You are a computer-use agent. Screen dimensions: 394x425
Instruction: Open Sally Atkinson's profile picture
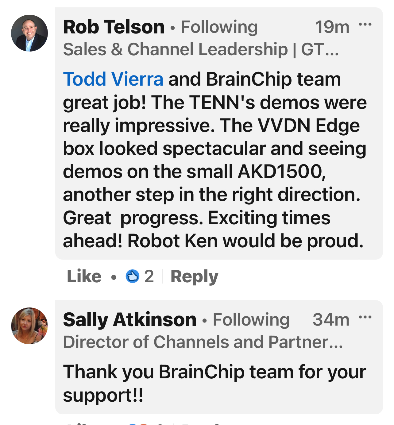[x=29, y=326]
